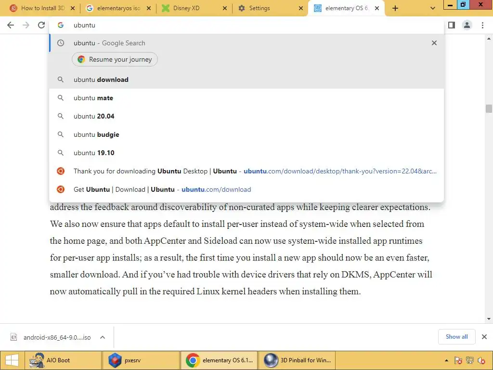Viewport: 493px width, 370px height.
Task: Click the scrollbar up arrow
Action: pos(489,39)
